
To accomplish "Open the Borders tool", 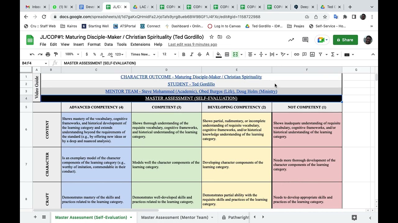I will point(227,55).
